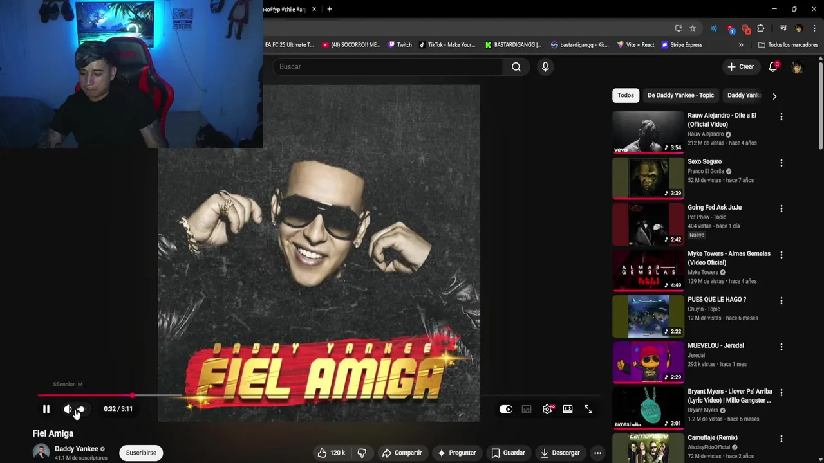Like the video (120 k)
The height and width of the screenshot is (463, 824).
pos(331,453)
